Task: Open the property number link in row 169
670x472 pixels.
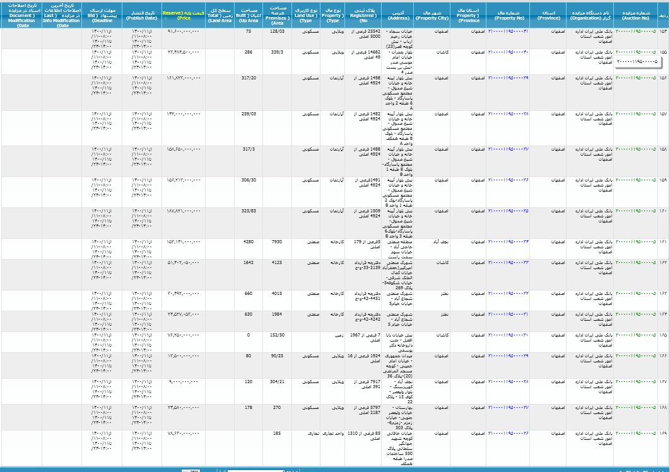Action: pyautogui.click(x=508, y=434)
